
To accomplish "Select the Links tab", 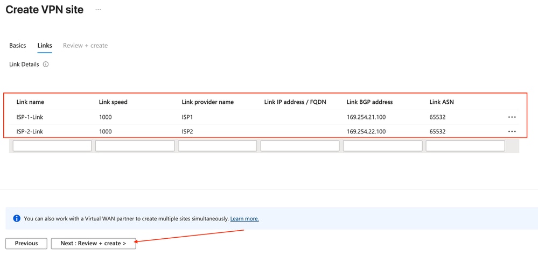I will [45, 46].
